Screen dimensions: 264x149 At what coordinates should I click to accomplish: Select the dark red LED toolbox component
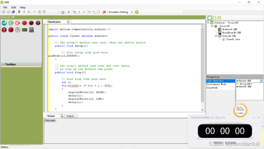[x=31, y=23]
